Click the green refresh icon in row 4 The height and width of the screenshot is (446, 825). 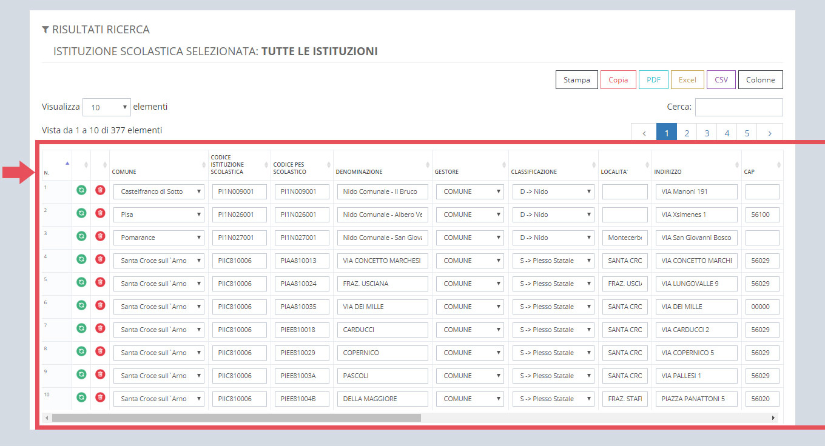81,259
